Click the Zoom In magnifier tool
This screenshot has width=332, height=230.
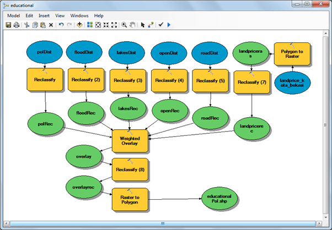(124, 25)
